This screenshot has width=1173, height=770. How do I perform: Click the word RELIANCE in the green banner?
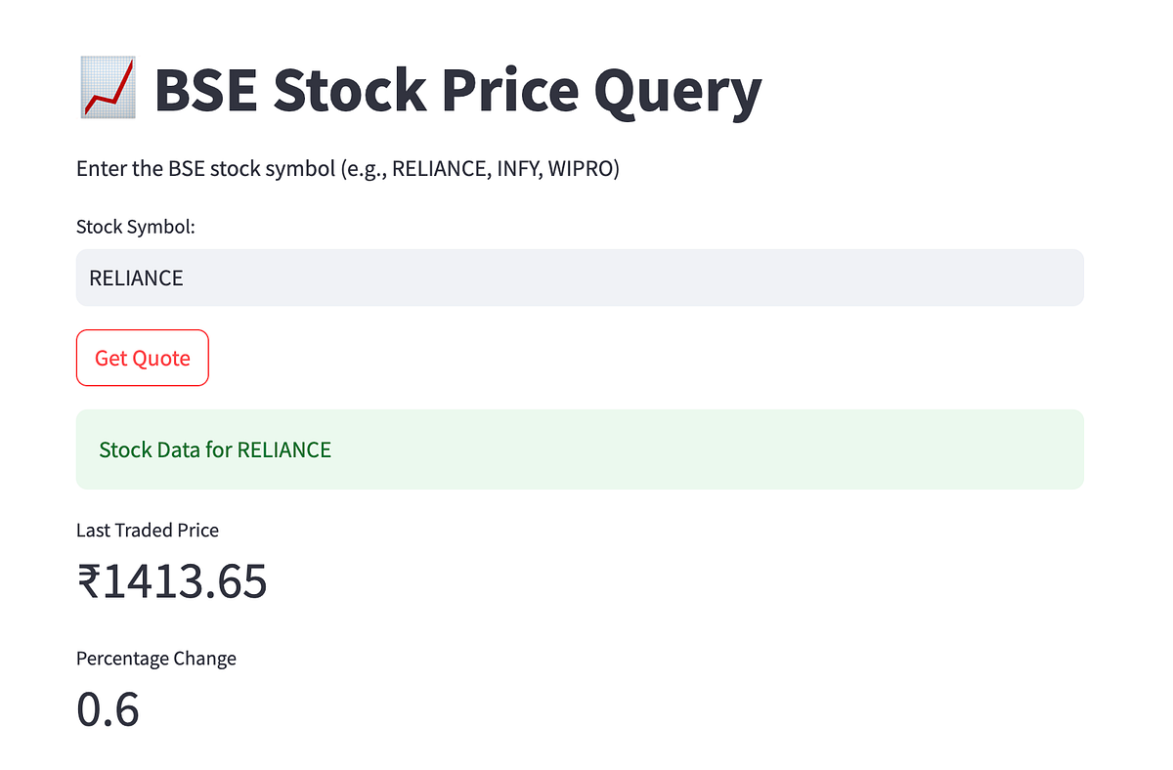click(283, 450)
